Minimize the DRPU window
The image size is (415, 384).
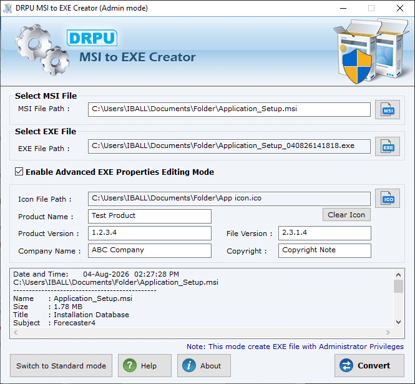tap(343, 8)
